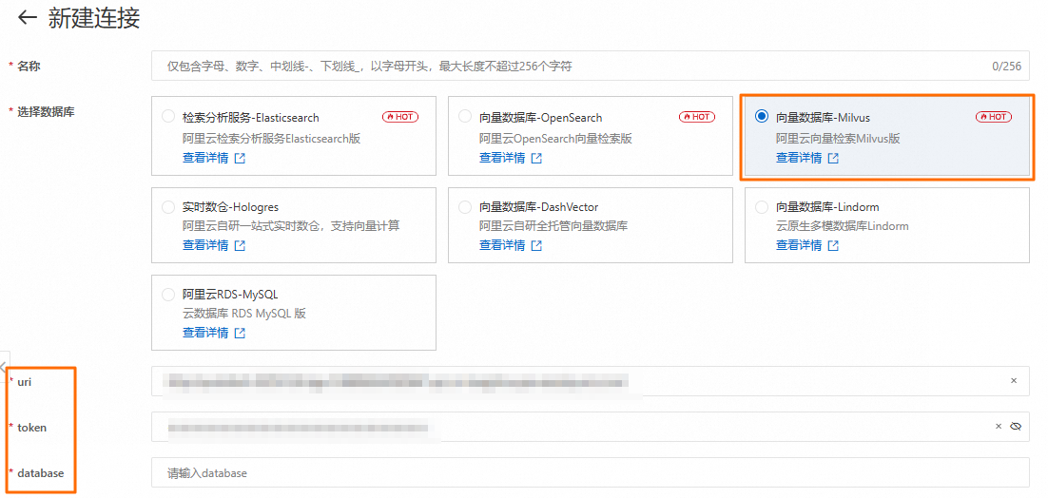Screen dimensions: 1048x498
Task: Click external-link icon in Milvus card
Action: (x=833, y=159)
